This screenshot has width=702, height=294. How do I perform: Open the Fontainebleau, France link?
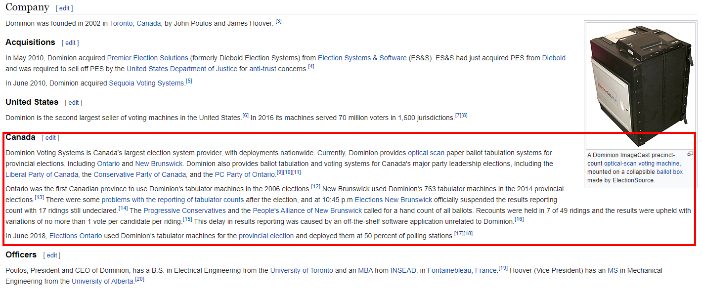click(462, 270)
